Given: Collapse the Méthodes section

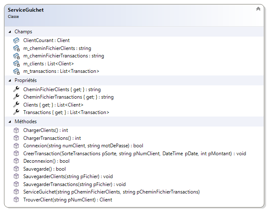Looking at the screenshot, I should (10, 122).
